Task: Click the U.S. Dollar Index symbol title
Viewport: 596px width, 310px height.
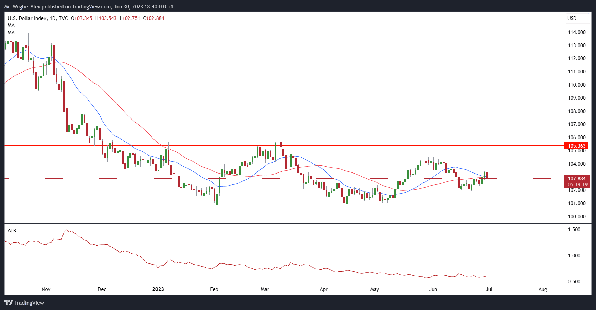Action: click(27, 18)
